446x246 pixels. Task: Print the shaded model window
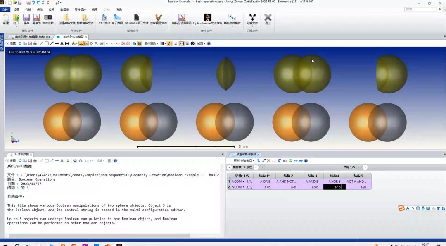coord(35,43)
